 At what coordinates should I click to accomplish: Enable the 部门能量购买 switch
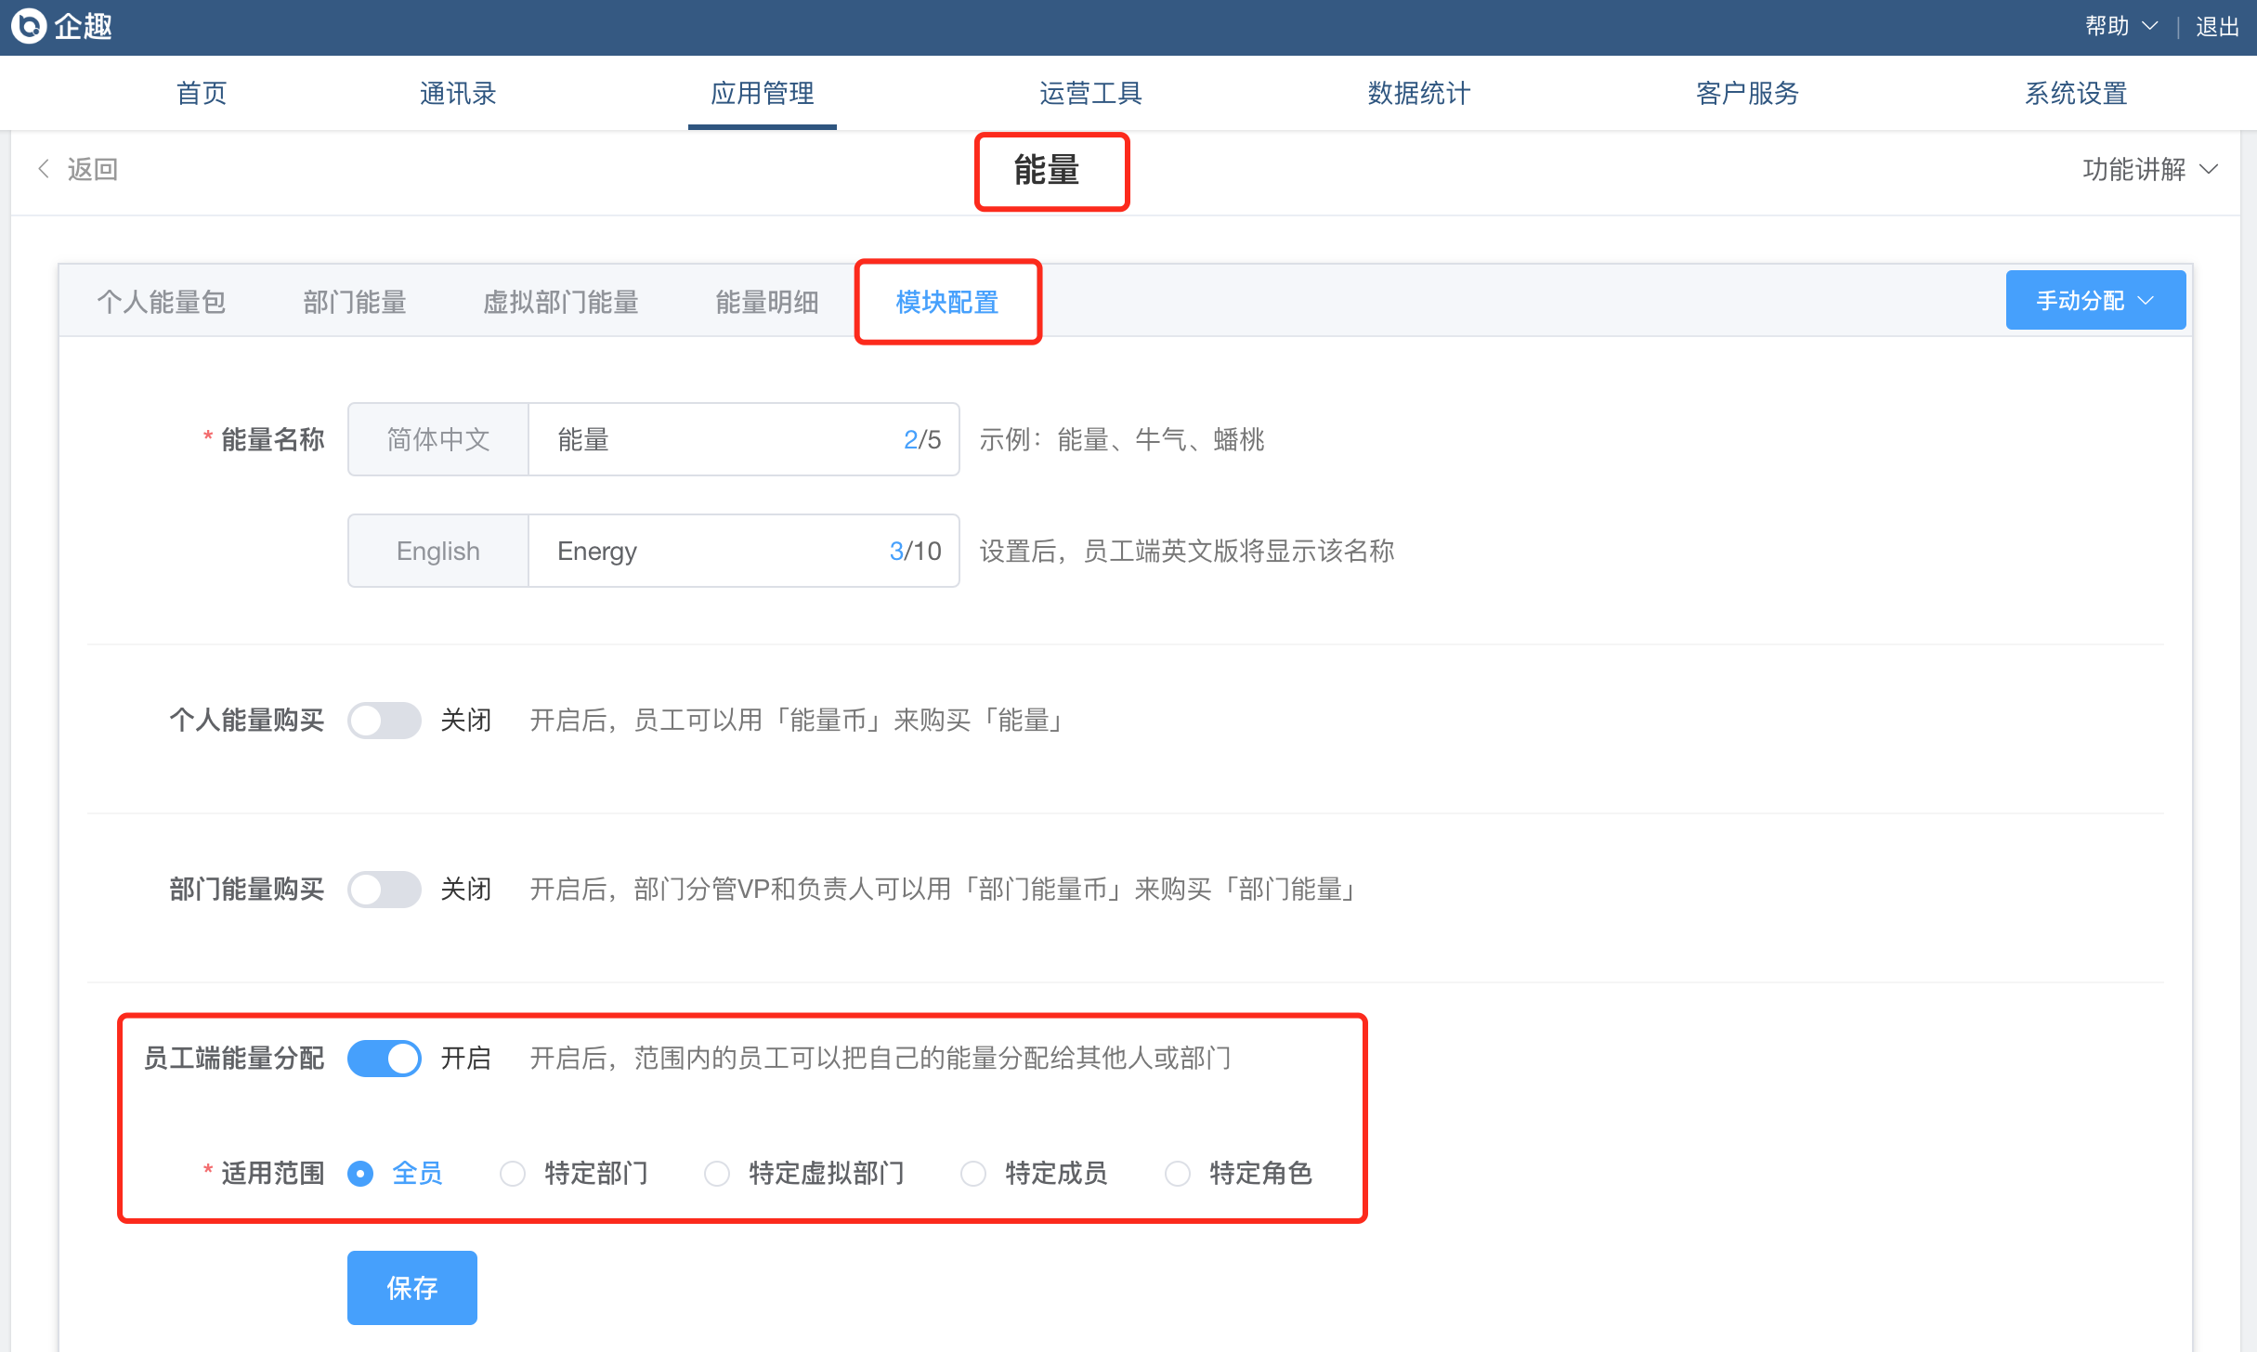point(384,890)
